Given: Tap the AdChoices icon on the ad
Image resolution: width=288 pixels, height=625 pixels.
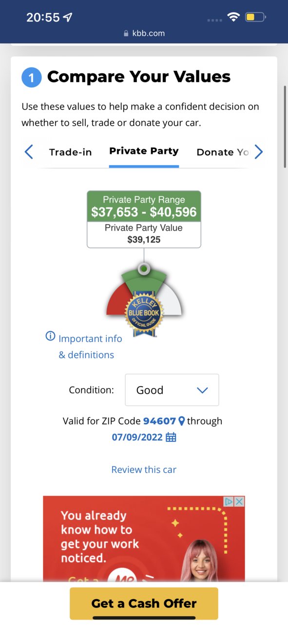Looking at the screenshot, I should click(x=229, y=501).
